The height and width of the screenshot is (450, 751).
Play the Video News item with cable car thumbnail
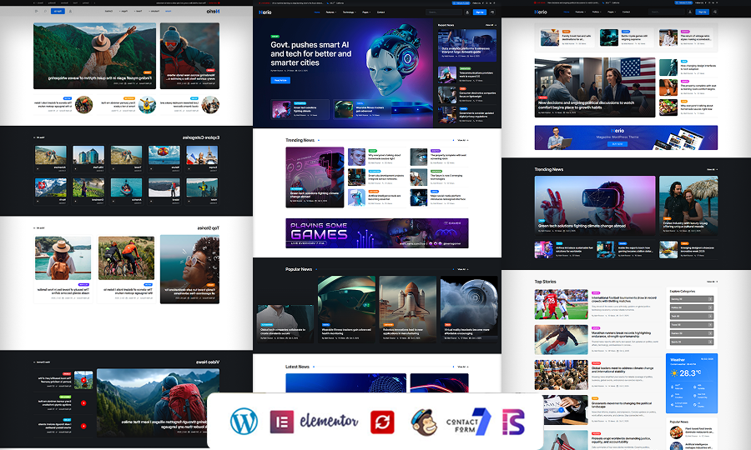[83, 380]
